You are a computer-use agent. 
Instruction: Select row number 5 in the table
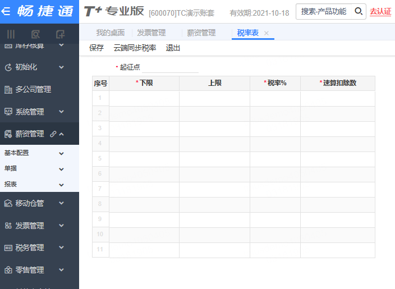coord(100,158)
